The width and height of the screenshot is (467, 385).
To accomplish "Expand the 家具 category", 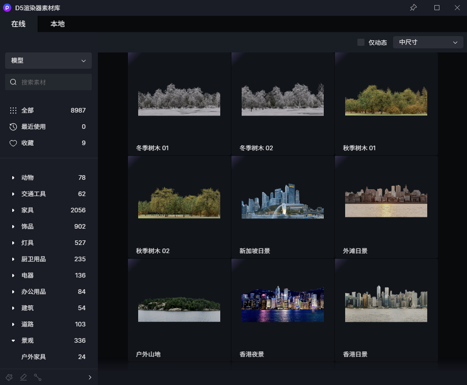I will pos(13,210).
